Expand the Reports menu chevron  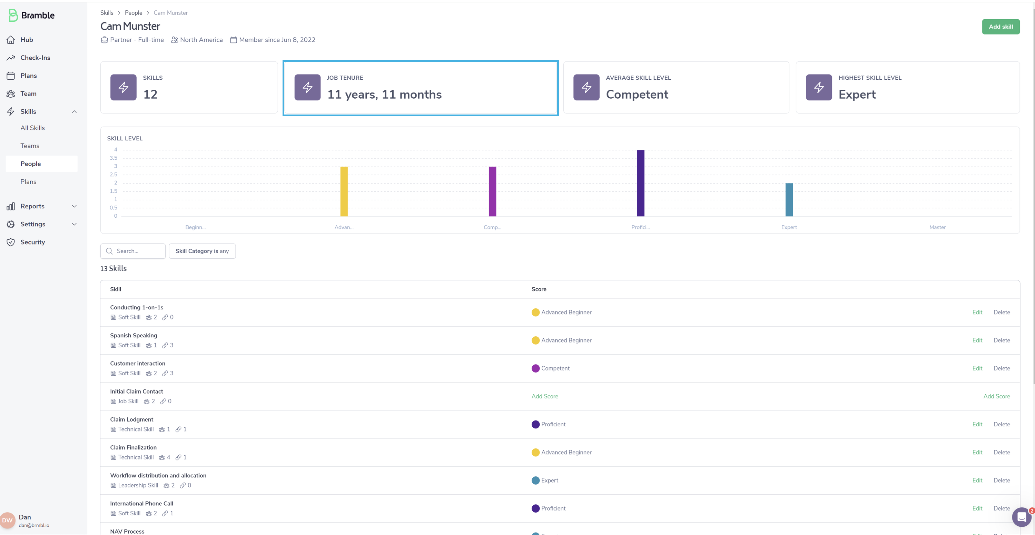[74, 207]
